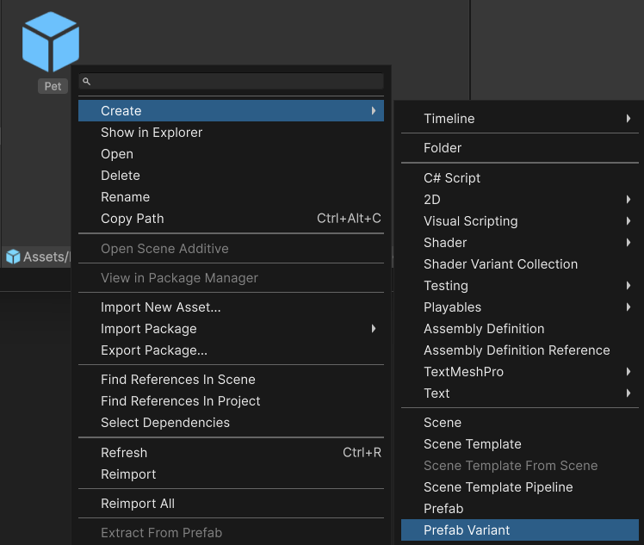Expand the Import Package submenu
The height and width of the screenshot is (545, 644).
point(231,329)
